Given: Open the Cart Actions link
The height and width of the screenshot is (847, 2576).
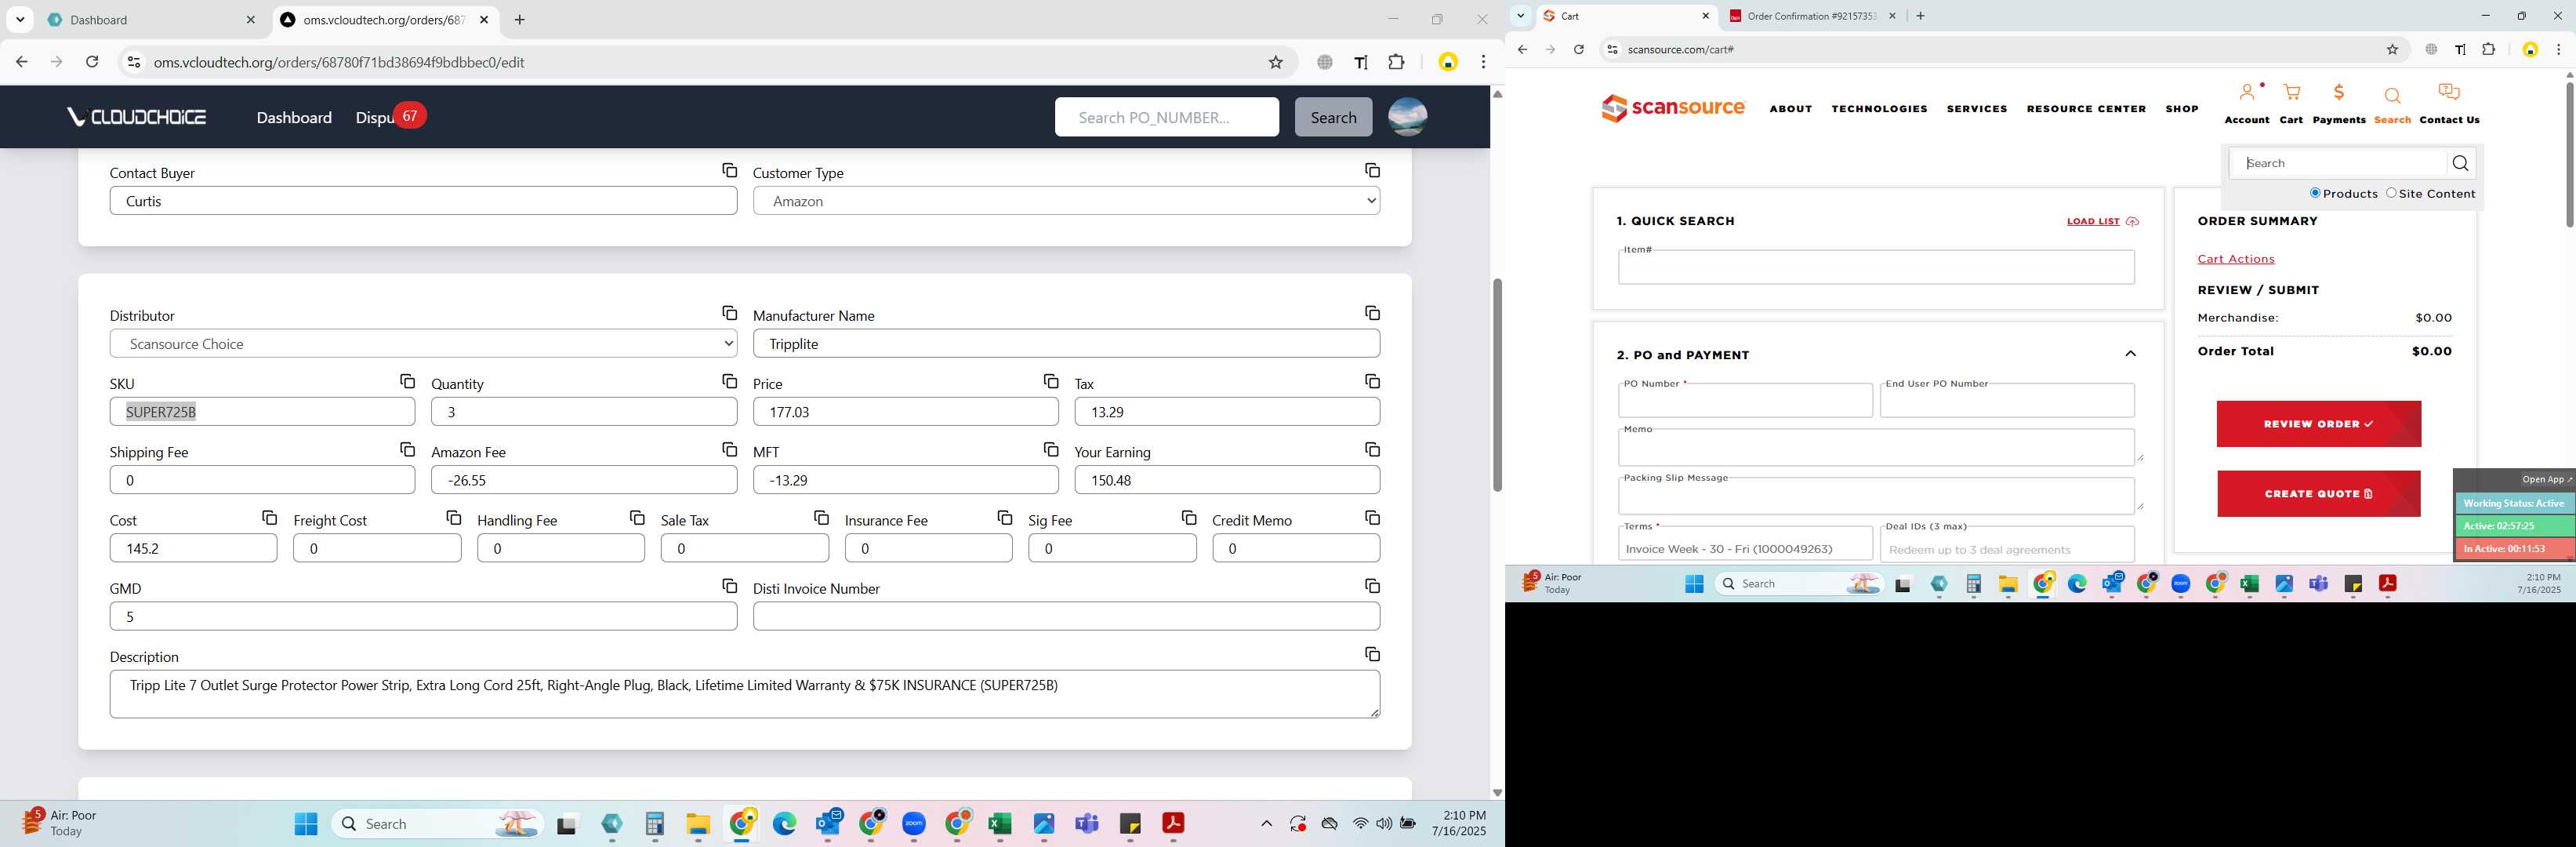Looking at the screenshot, I should pos(2235,259).
